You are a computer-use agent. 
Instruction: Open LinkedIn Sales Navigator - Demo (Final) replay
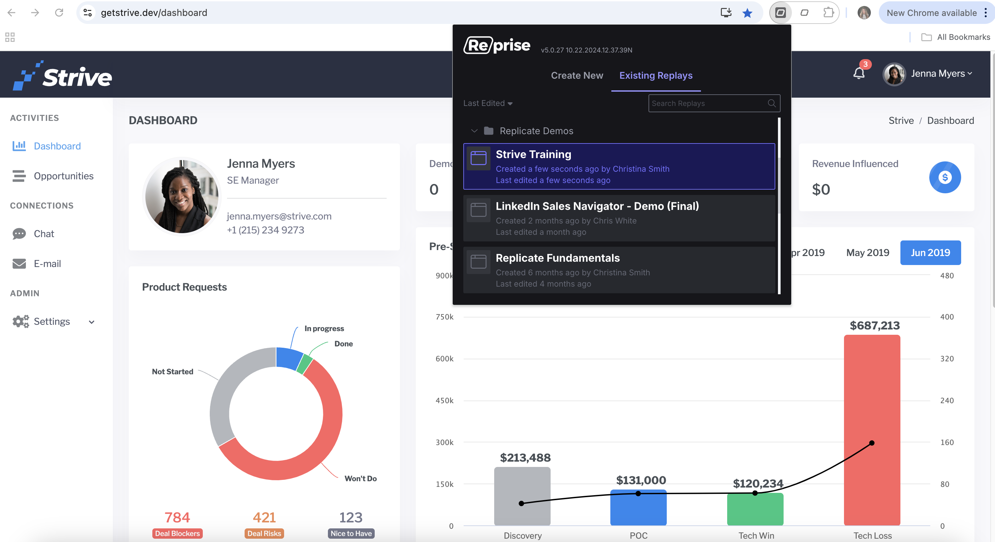[619, 218]
